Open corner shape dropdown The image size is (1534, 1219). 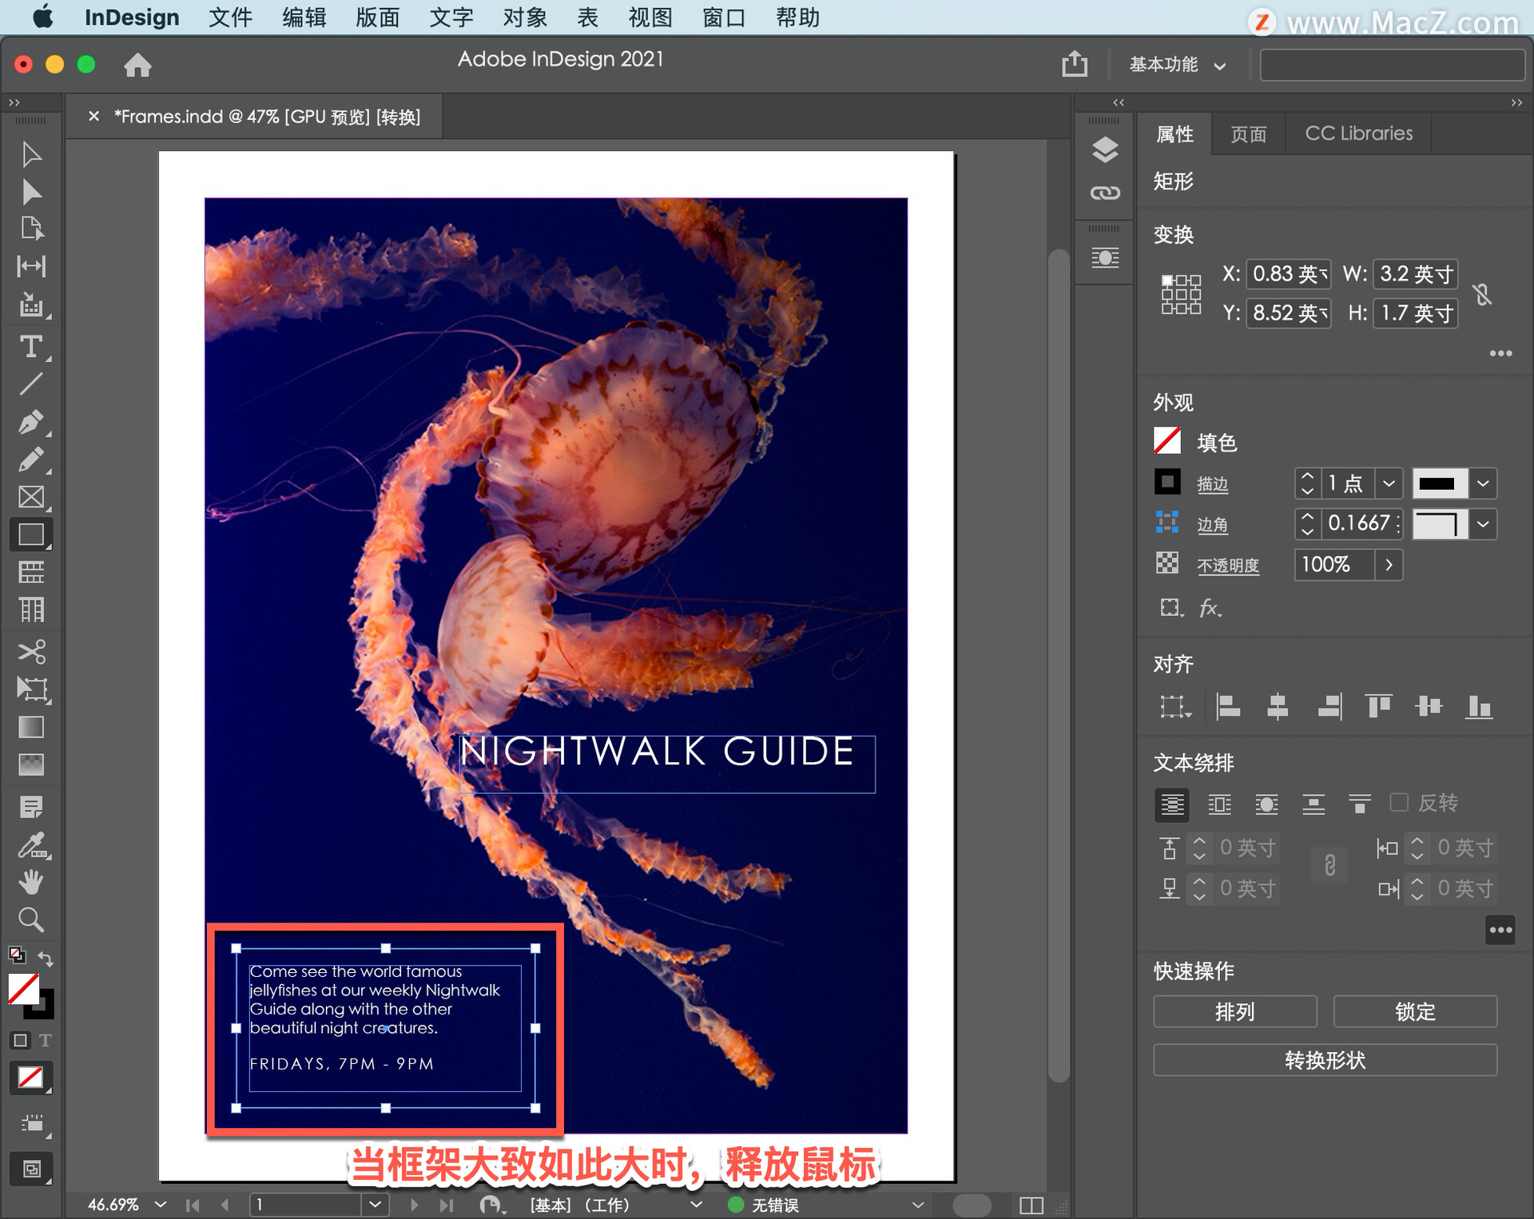click(1483, 524)
